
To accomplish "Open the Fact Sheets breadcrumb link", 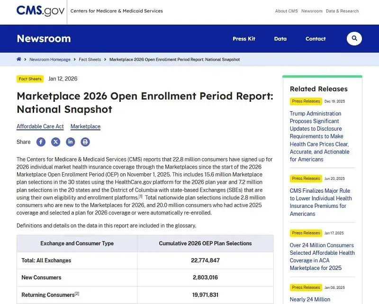I will tap(90, 60).
